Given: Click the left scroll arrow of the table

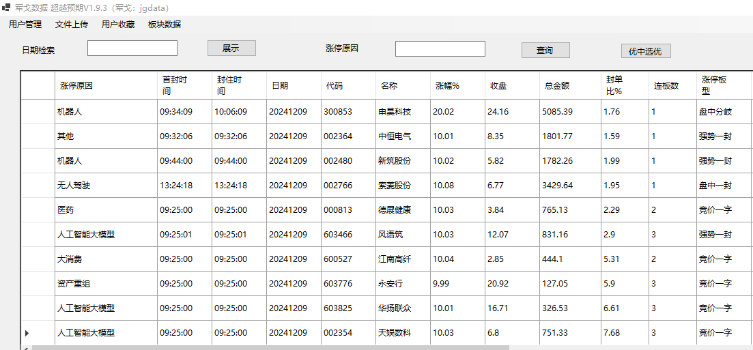Looking at the screenshot, I should 26,347.
